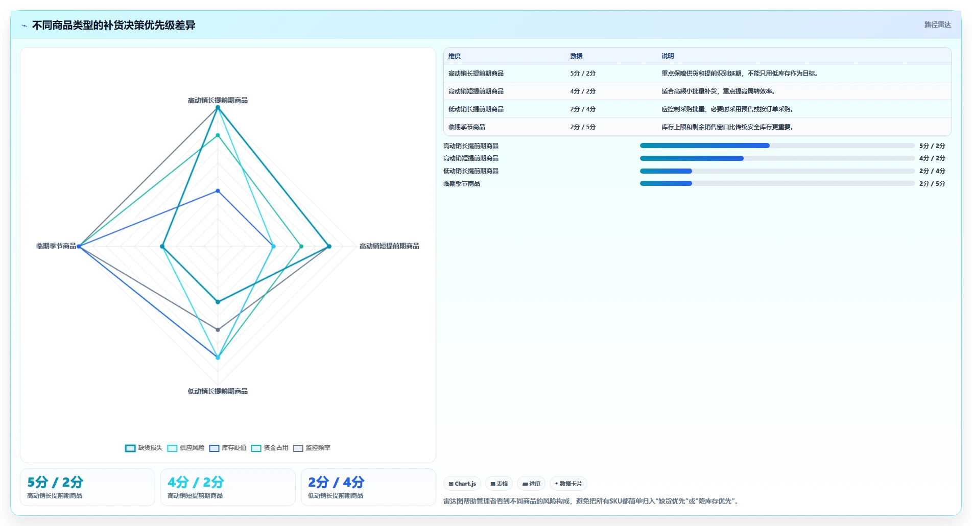972x526 pixels.
Task: Click radar axis label 临期季节商品
Action: pyautogui.click(x=56, y=246)
